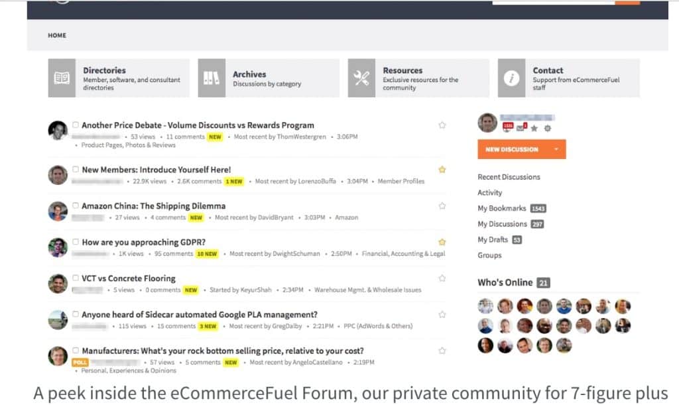Remove bookmark star on GDPR discussion
The image size is (679, 405).
442,242
